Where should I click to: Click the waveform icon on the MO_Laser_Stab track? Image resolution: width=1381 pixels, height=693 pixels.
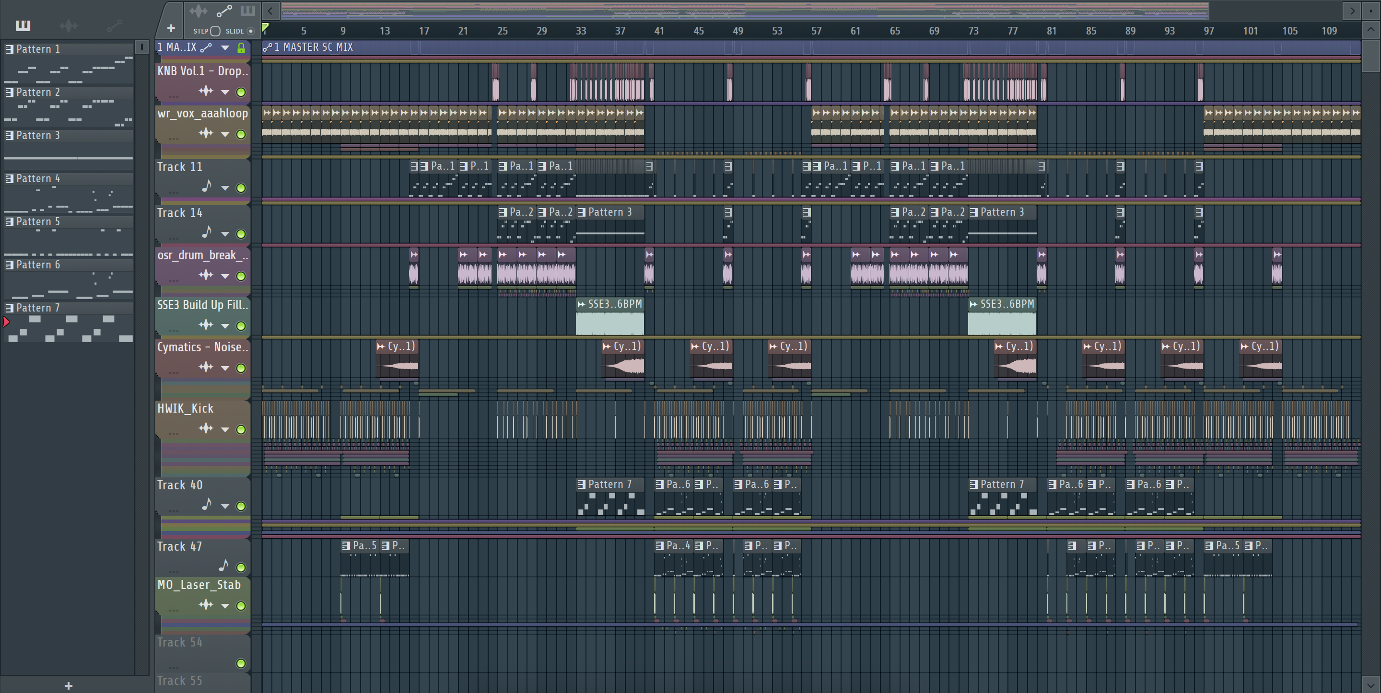click(206, 604)
